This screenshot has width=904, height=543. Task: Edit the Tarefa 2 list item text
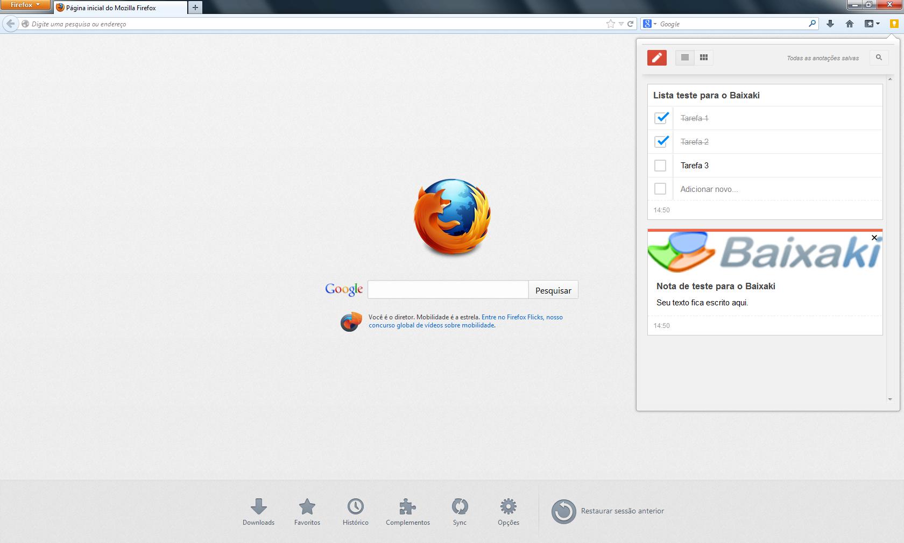tap(694, 142)
